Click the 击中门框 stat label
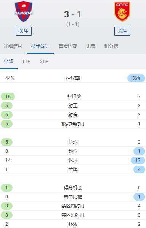Image resolution: width=146 pixels, height=228 pixels. (x=73, y=197)
